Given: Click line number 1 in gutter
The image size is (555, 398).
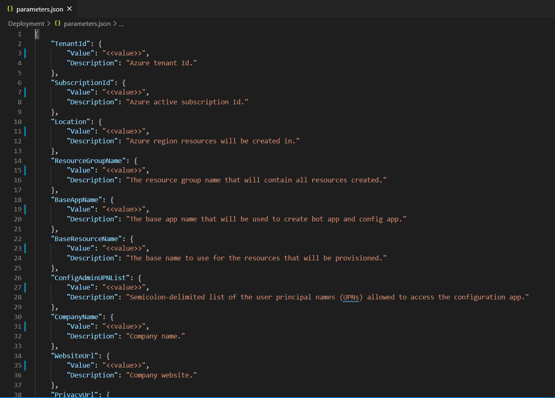Looking at the screenshot, I should coord(19,34).
